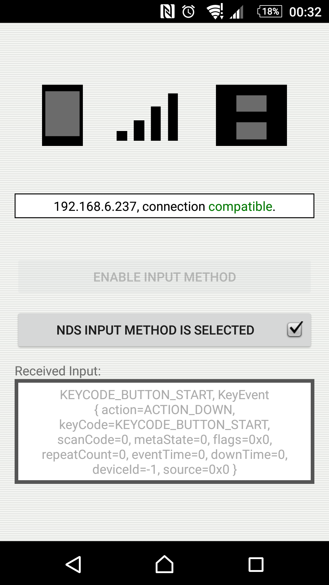Tap the phone device icon
This screenshot has width=329, height=585.
pyautogui.click(x=62, y=115)
